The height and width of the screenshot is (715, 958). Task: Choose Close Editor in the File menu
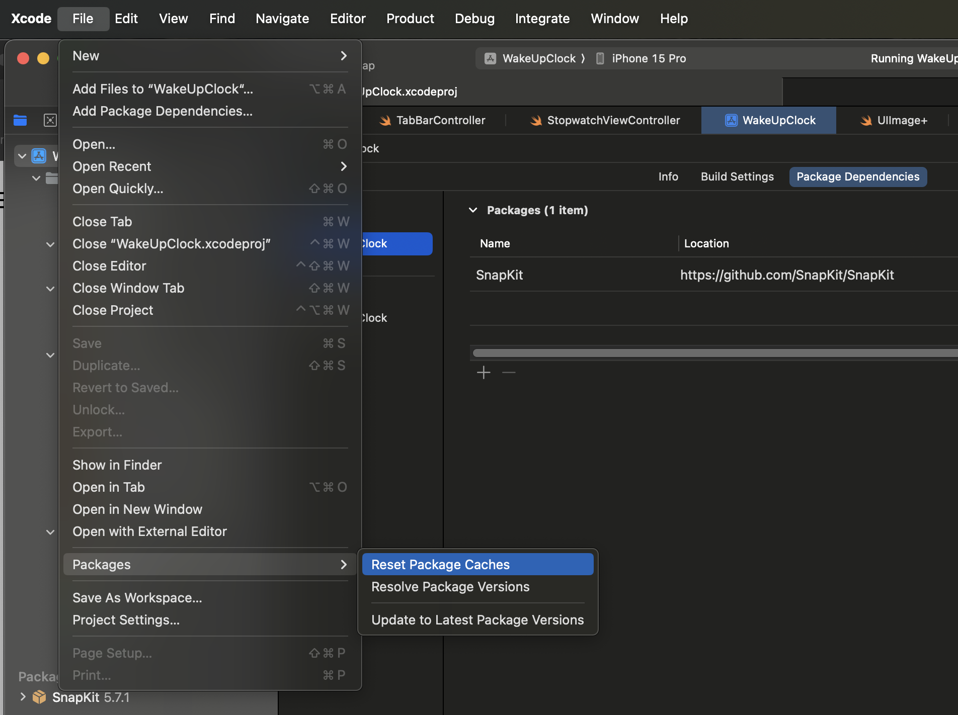(210, 266)
